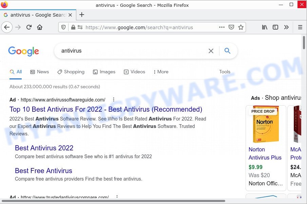View site security padlock info
307x204 pixels.
coord(73,27)
